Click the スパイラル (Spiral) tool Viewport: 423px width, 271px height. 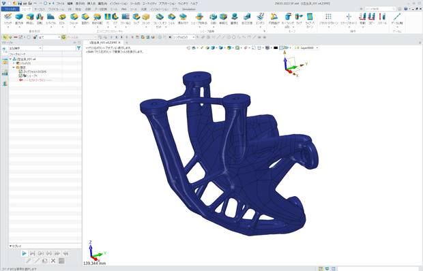click(x=50, y=19)
